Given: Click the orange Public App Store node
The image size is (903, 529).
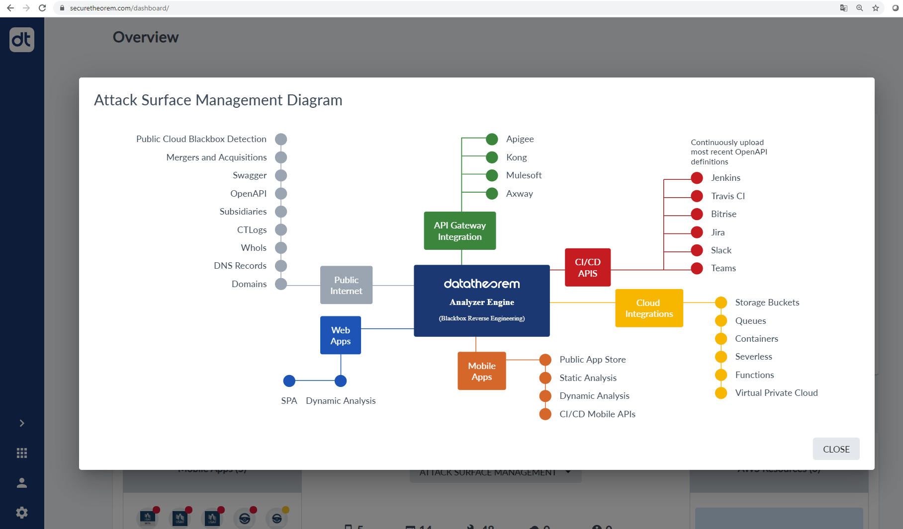Looking at the screenshot, I should pos(545,360).
